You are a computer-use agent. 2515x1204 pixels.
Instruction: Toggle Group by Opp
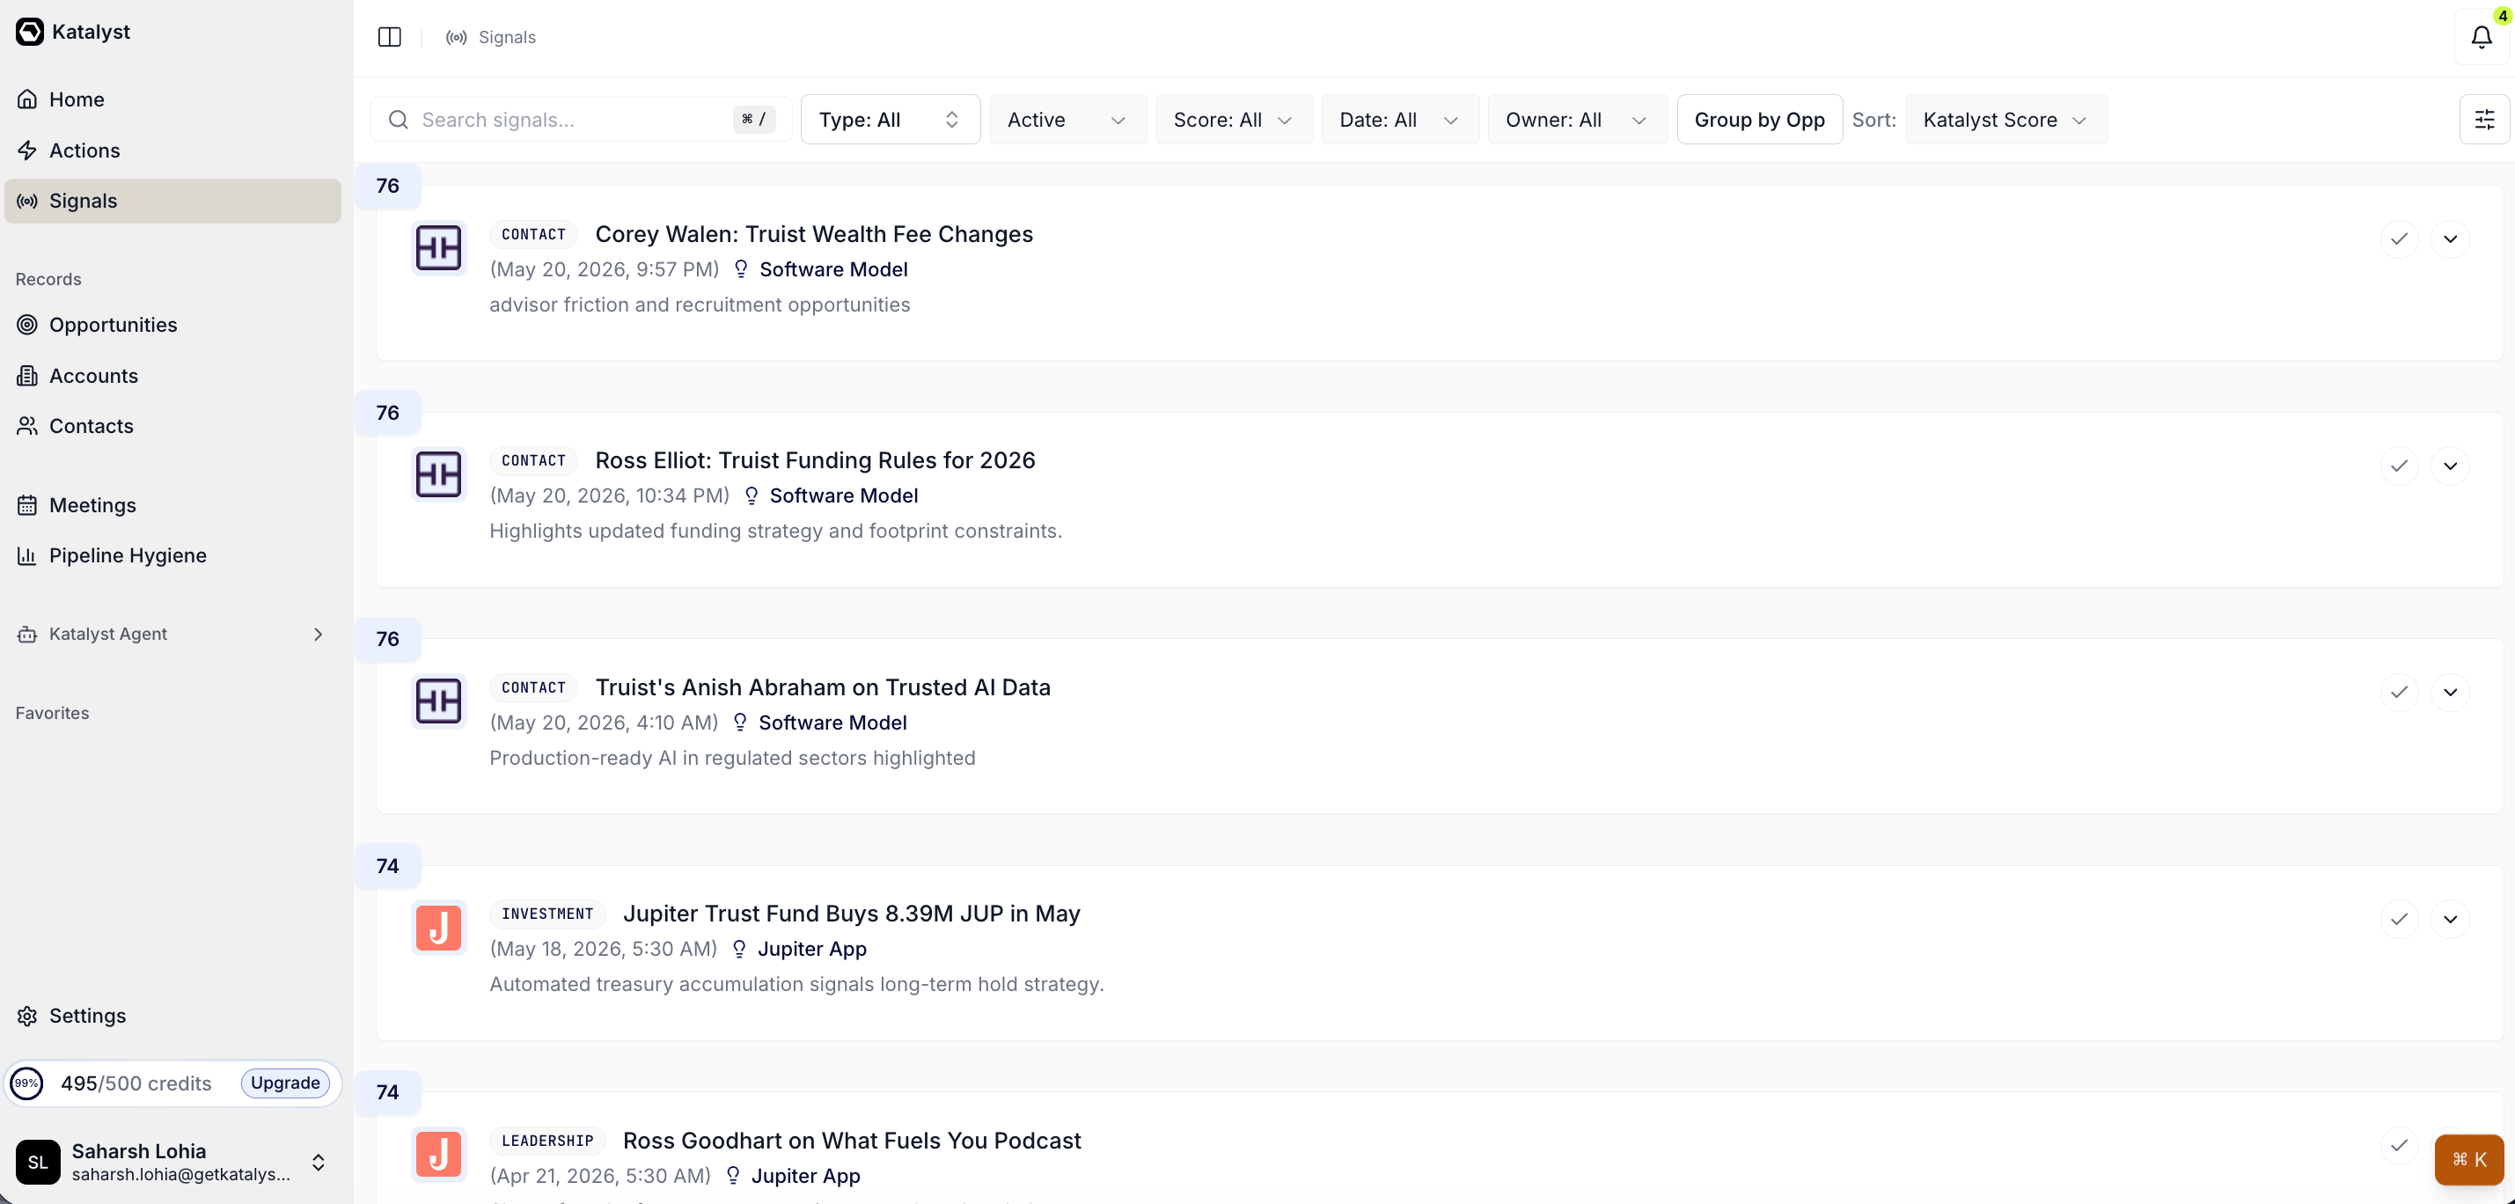tap(1759, 119)
